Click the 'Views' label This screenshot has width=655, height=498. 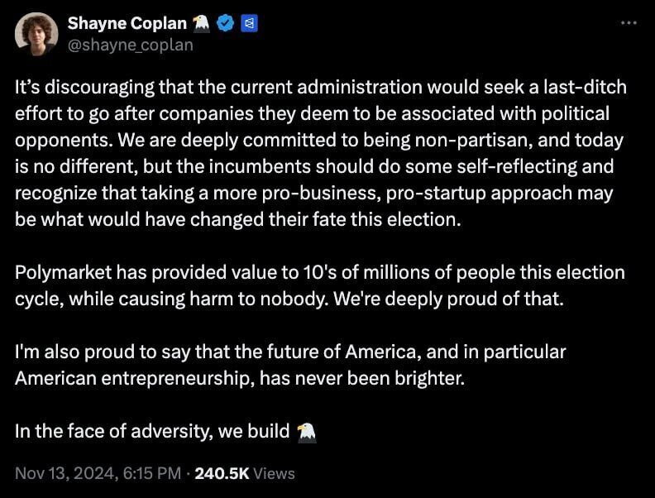tap(274, 473)
